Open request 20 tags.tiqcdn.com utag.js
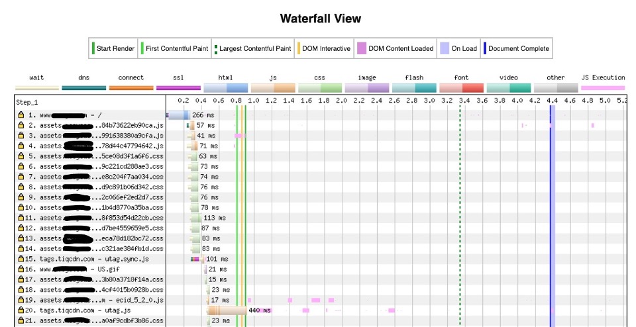The height and width of the screenshot is (327, 636). coord(85,310)
